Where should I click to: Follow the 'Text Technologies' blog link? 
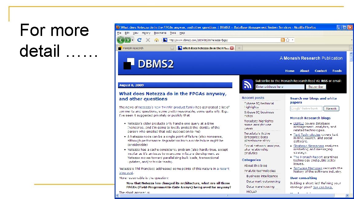(x=307, y=135)
